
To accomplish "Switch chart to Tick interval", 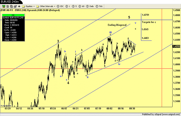I will 99,6.
